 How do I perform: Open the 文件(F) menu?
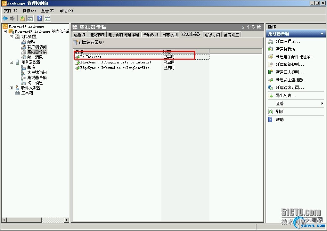point(11,11)
